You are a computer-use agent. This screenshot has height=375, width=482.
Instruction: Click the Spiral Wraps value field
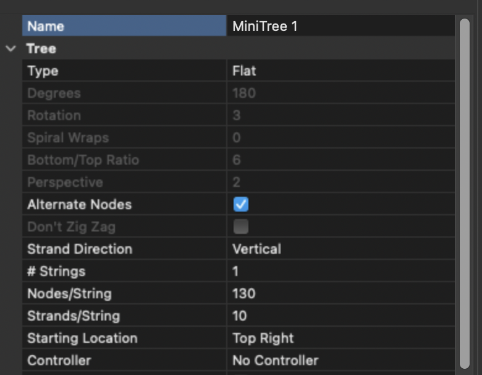click(x=340, y=137)
